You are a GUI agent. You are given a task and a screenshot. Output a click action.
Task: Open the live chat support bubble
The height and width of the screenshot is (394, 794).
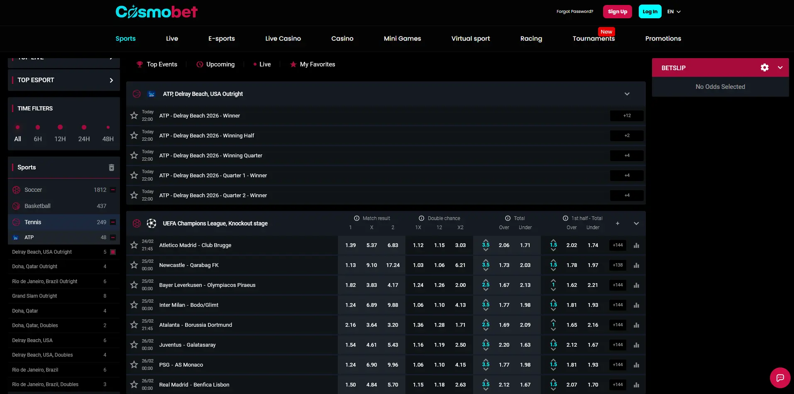point(780,377)
